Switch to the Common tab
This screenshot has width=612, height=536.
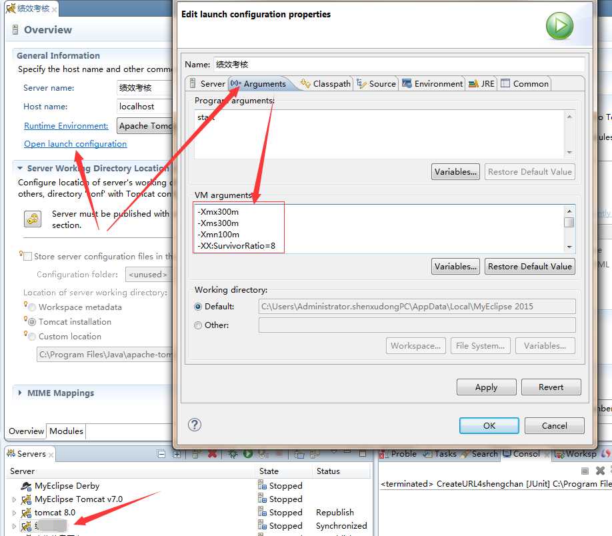[x=525, y=84]
